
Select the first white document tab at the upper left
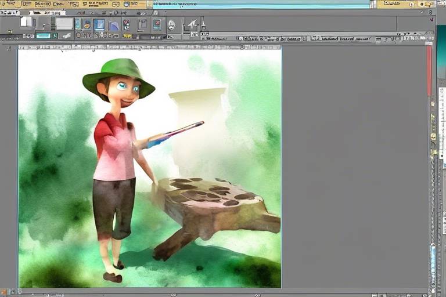(9, 13)
